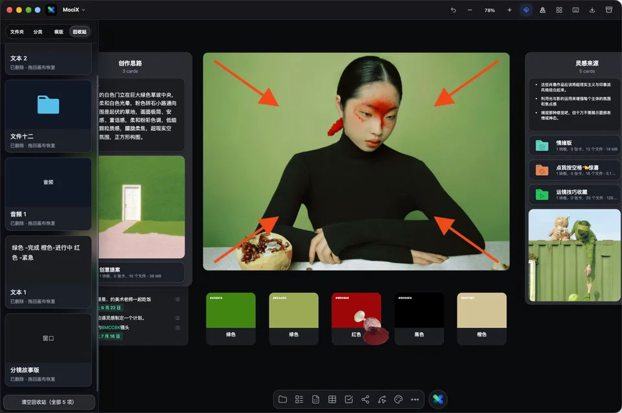Viewport: 622px width, 413px height.
Task: Select the 红色 red swatch
Action: coord(356,318)
